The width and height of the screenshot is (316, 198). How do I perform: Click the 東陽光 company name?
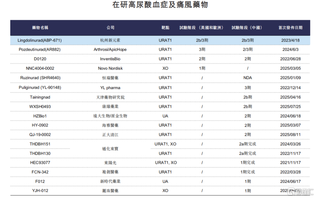point(110,163)
